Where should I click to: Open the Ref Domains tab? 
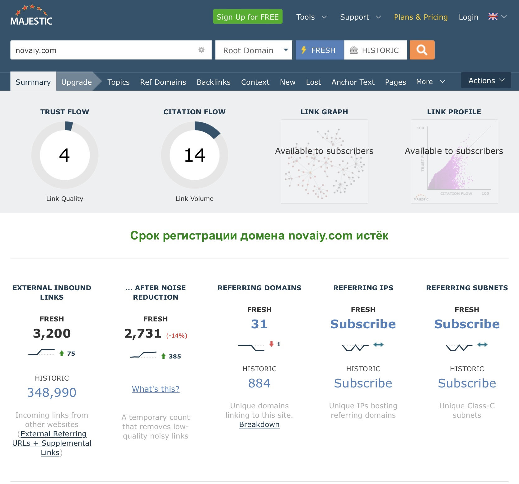[x=163, y=82]
